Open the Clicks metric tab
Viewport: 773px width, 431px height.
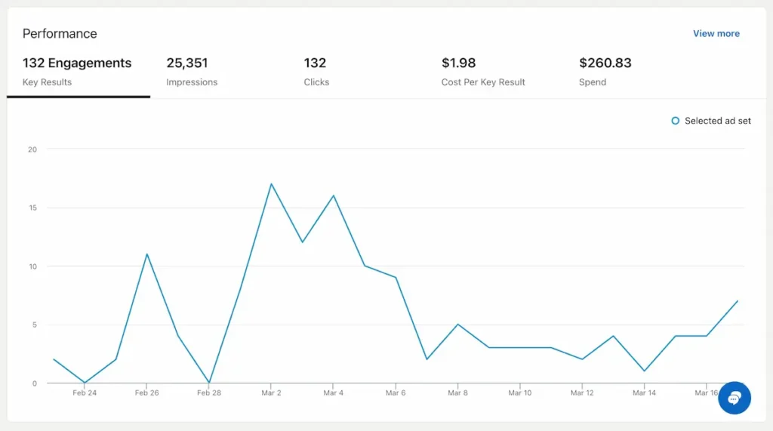point(316,72)
